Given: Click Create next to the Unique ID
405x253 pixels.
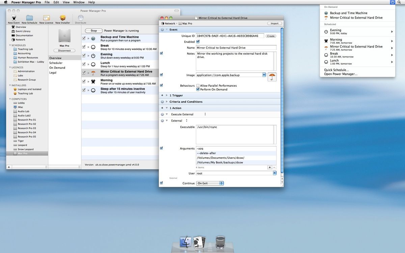Looking at the screenshot, I should (x=271, y=36).
